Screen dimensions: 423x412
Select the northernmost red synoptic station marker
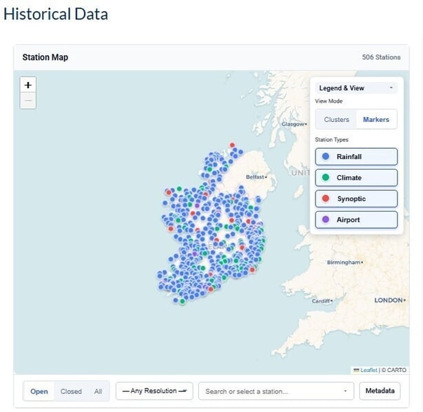coord(232,145)
